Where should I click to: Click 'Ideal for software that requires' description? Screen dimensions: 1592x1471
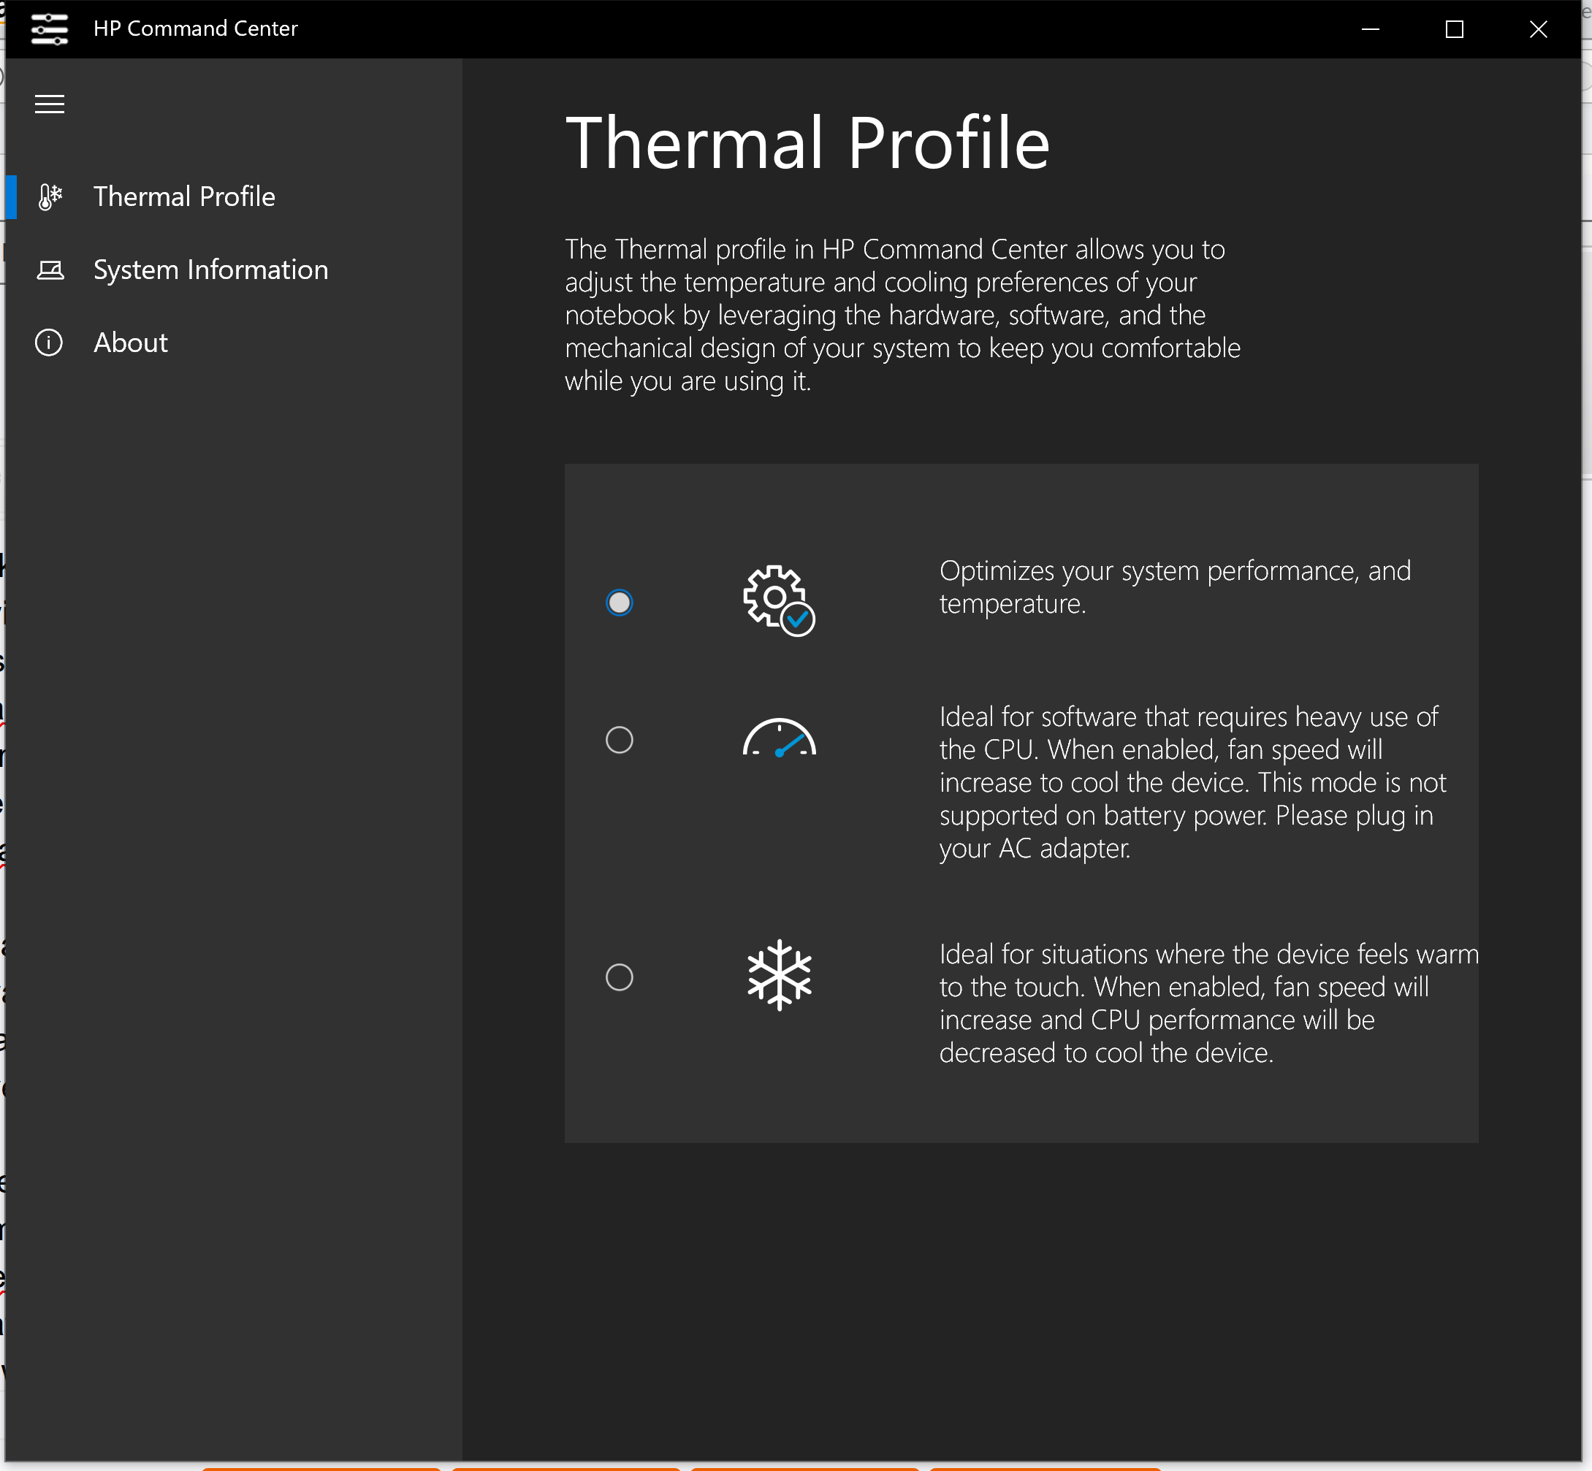point(1192,782)
